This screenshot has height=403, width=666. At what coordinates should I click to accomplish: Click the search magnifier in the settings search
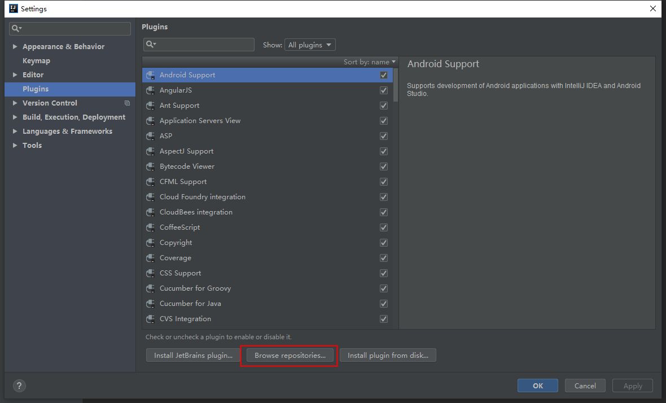[16, 28]
